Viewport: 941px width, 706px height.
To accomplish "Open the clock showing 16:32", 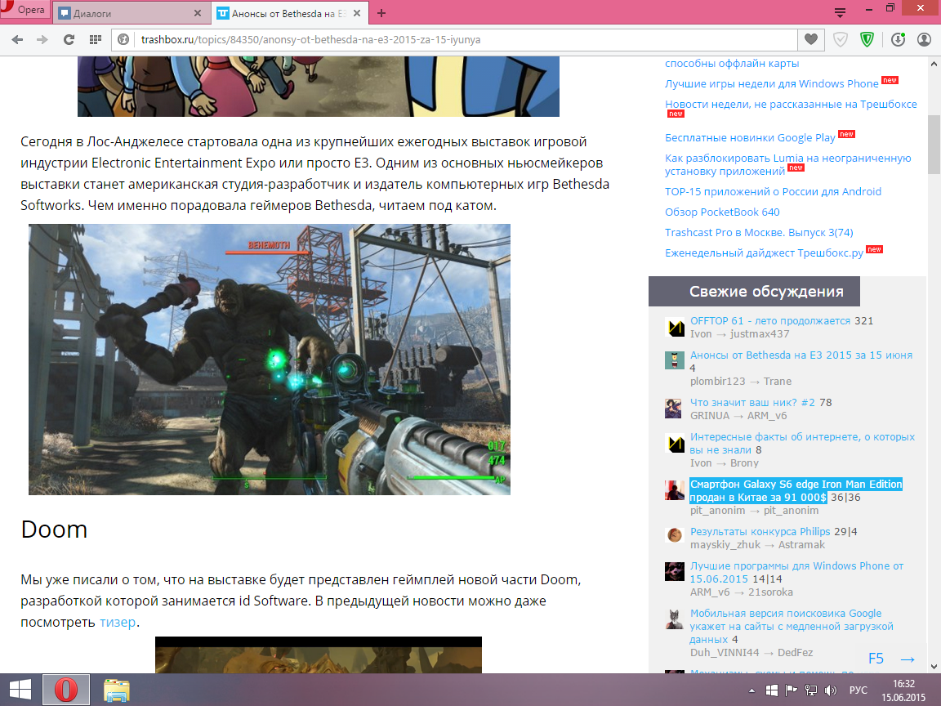I will (x=903, y=690).
